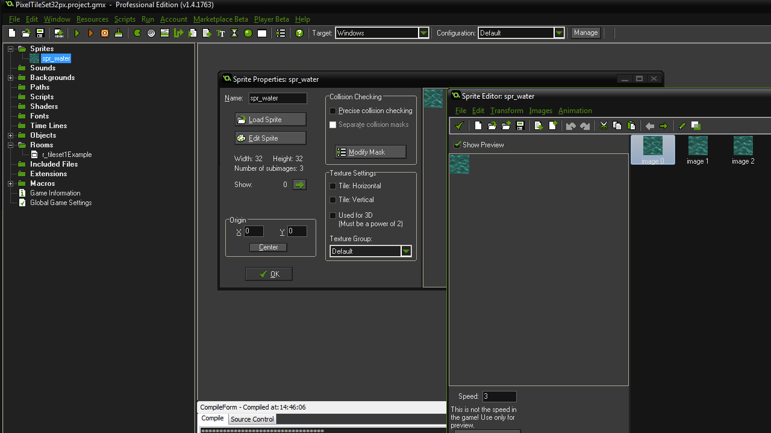Create a new room with the toolbar icon
The image size is (771, 433).
pyautogui.click(x=261, y=33)
